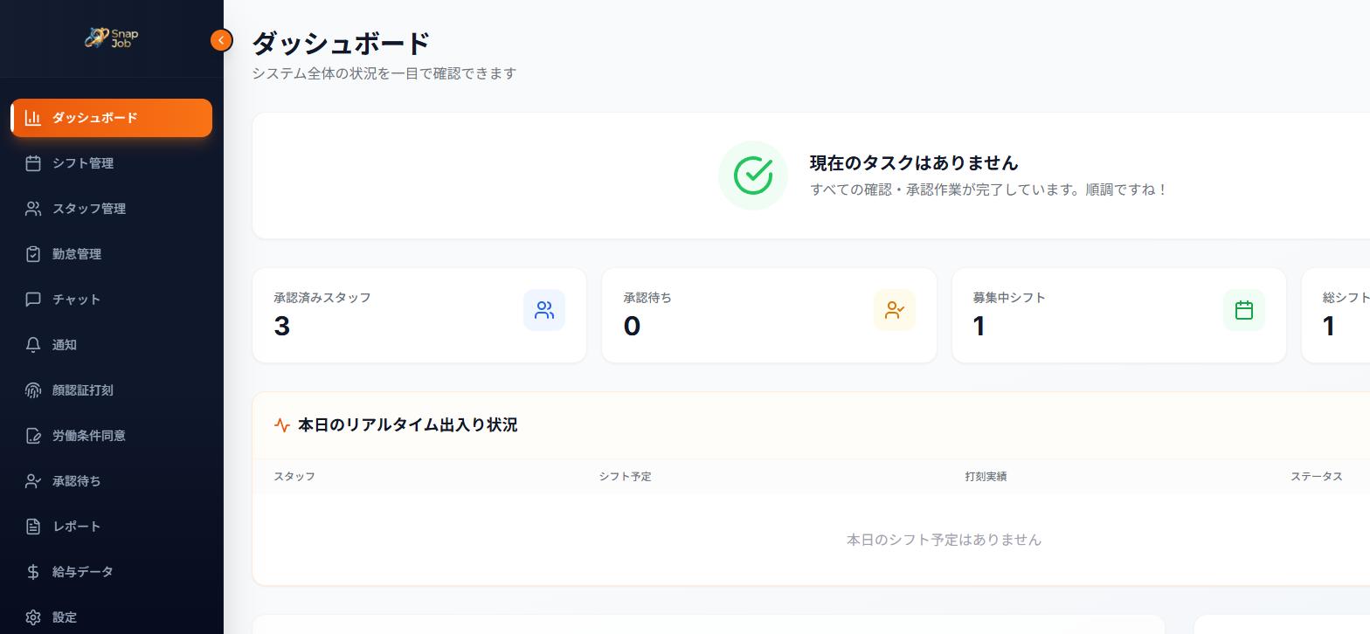Go to the 顔認証打刻 page
Image resolution: width=1370 pixels, height=634 pixels.
point(111,390)
